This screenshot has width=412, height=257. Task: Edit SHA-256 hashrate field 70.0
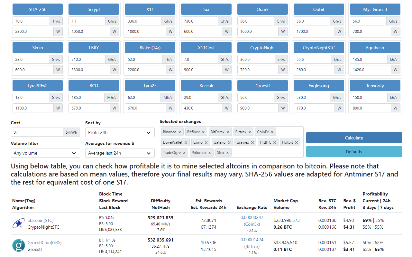tap(31, 21)
